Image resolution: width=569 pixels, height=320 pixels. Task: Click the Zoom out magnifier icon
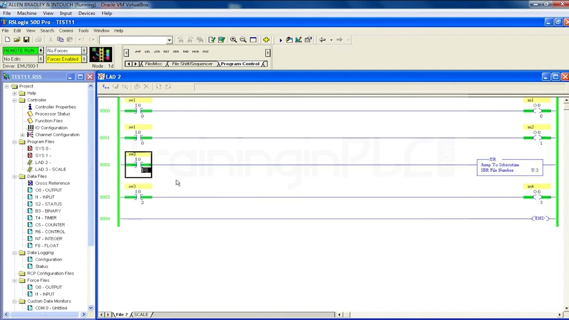[x=243, y=40]
